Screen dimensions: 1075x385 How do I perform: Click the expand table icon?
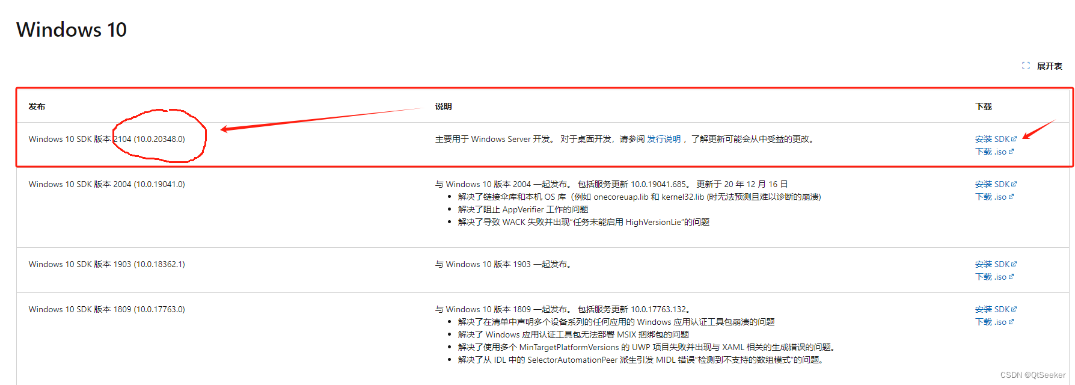[1026, 66]
